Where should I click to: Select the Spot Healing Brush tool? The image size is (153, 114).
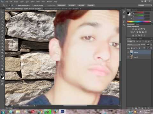click(x=2, y=31)
